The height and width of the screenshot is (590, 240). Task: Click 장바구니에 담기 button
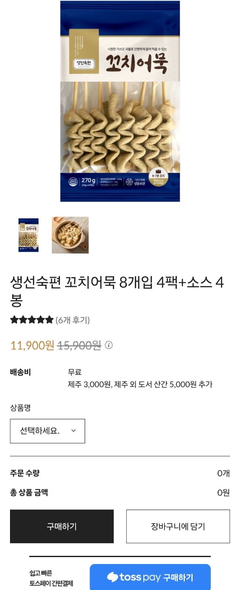[x=178, y=526]
